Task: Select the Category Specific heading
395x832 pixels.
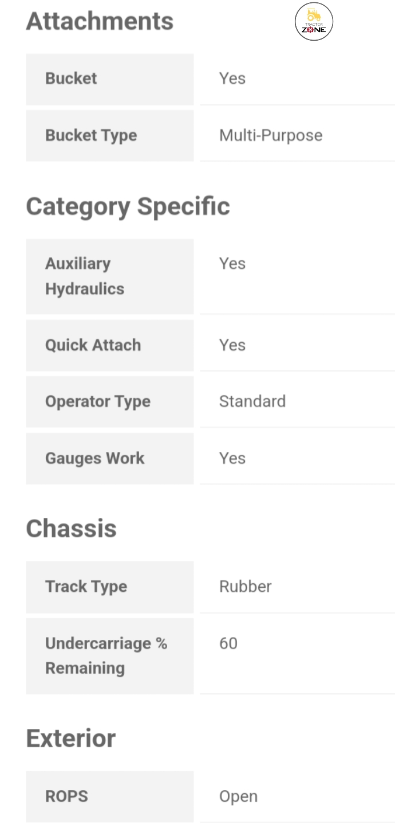Action: coord(128,206)
